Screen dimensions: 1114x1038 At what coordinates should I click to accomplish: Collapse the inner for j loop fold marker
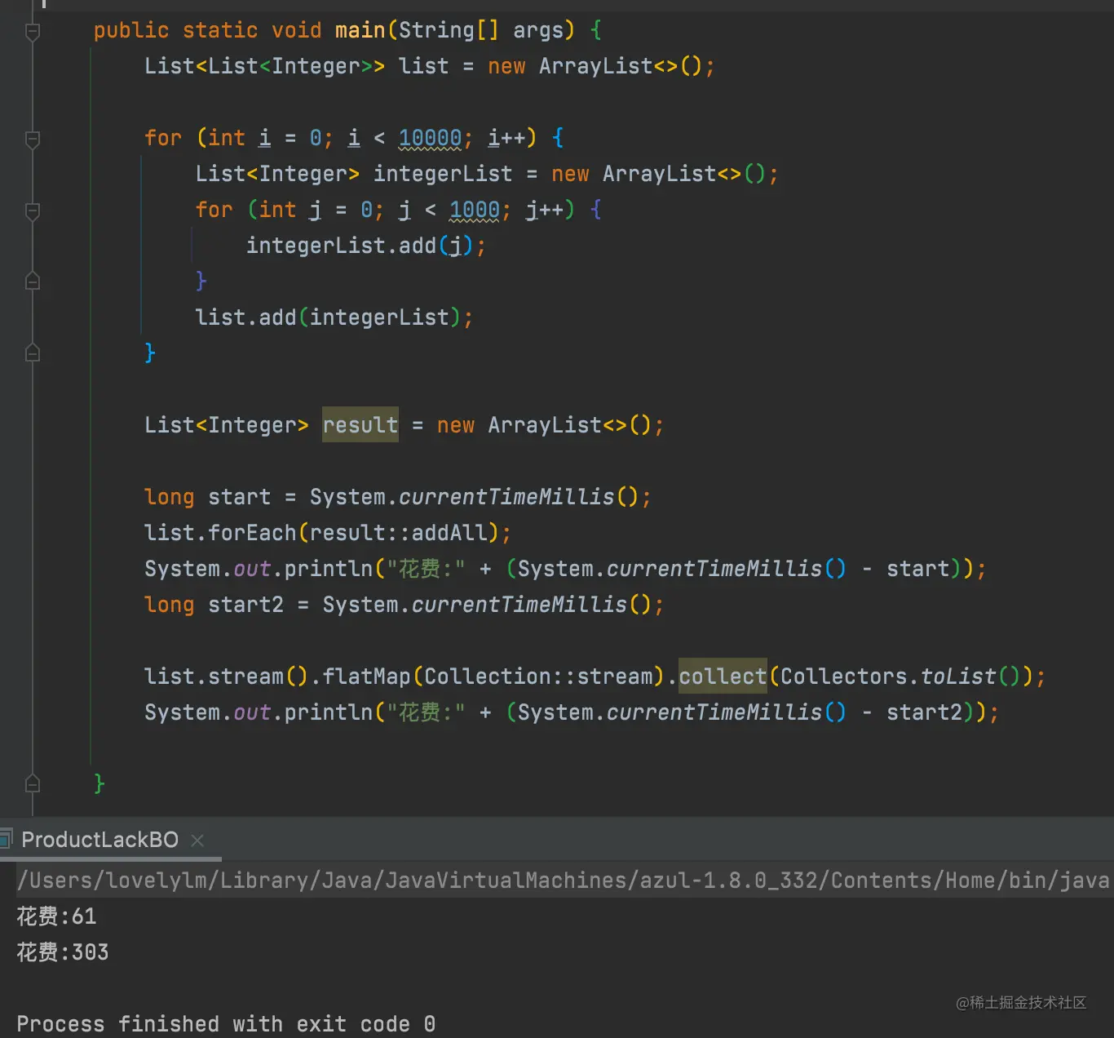click(33, 211)
